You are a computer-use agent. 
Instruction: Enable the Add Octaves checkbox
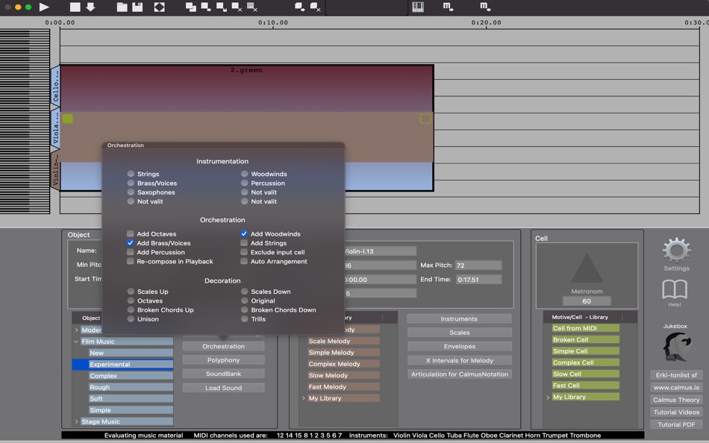(x=131, y=233)
